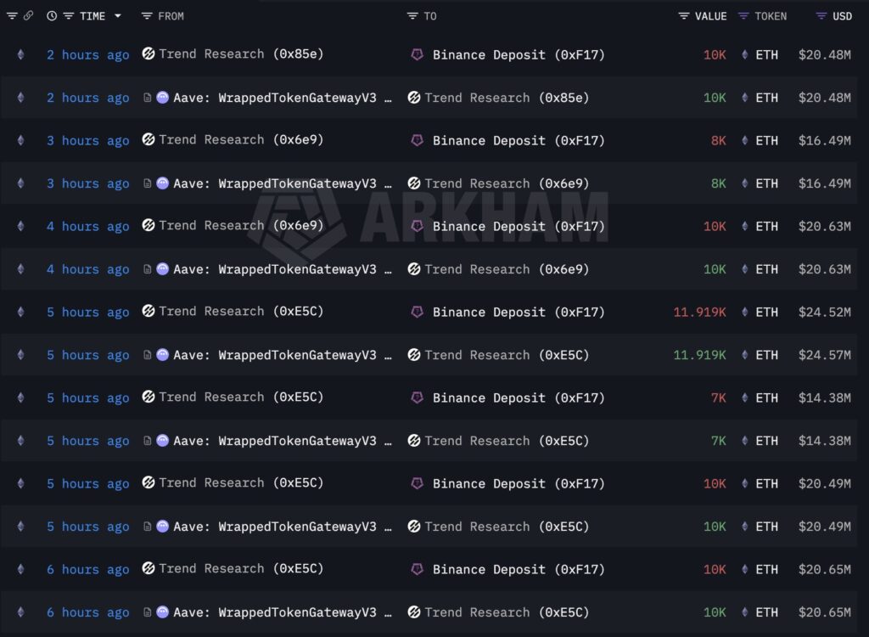Open the VALUE column filter
869x637 pixels.
tap(684, 16)
